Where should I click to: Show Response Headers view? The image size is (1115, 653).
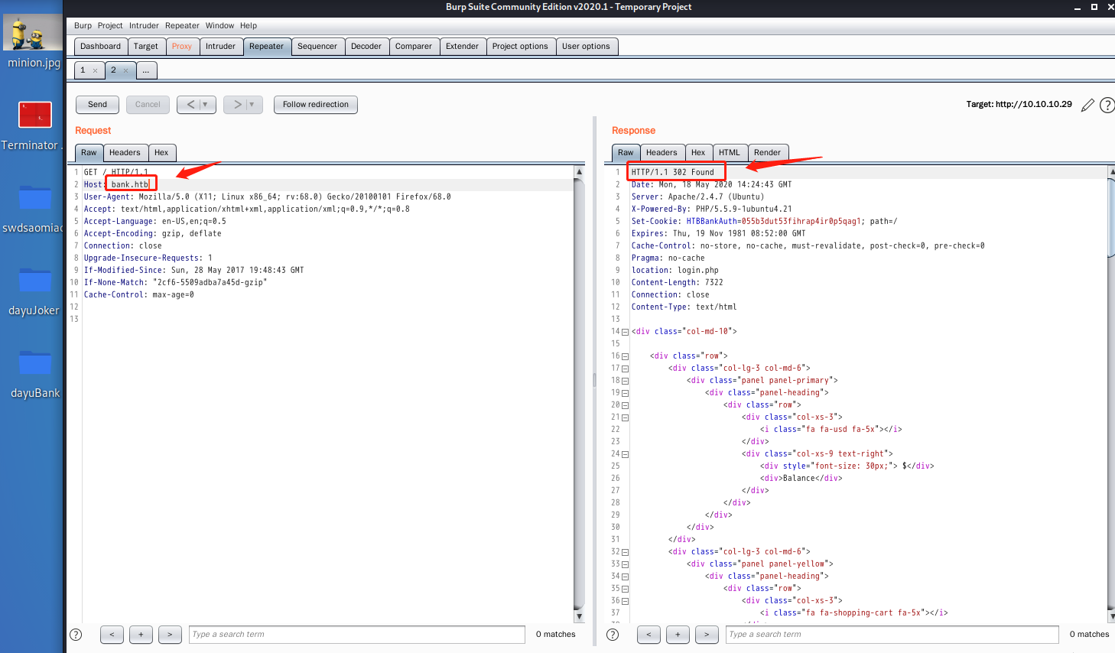tap(662, 153)
